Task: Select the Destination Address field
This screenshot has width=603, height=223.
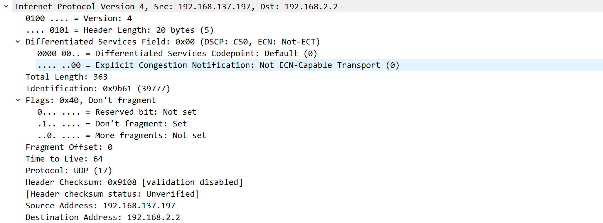Action: pyautogui.click(x=103, y=217)
